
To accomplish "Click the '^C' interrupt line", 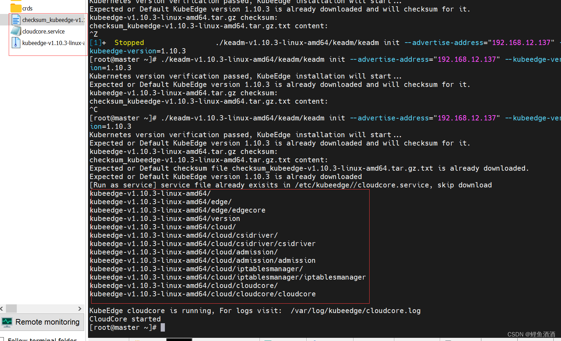I will pos(94,110).
